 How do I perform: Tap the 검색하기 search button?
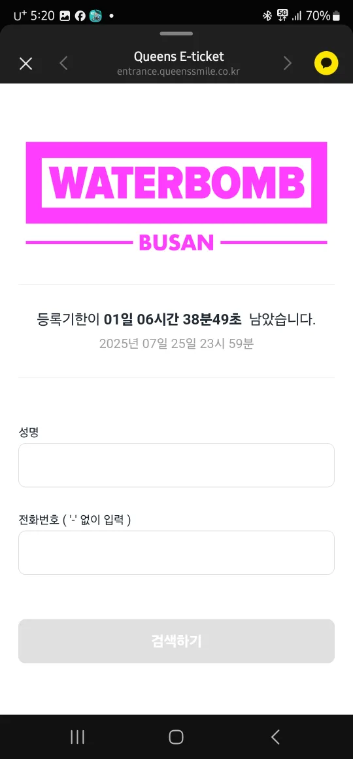click(x=176, y=641)
